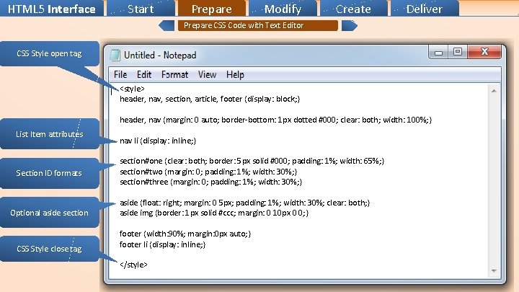
Task: Click the Notepad document icon in title bar
Action: click(x=115, y=55)
